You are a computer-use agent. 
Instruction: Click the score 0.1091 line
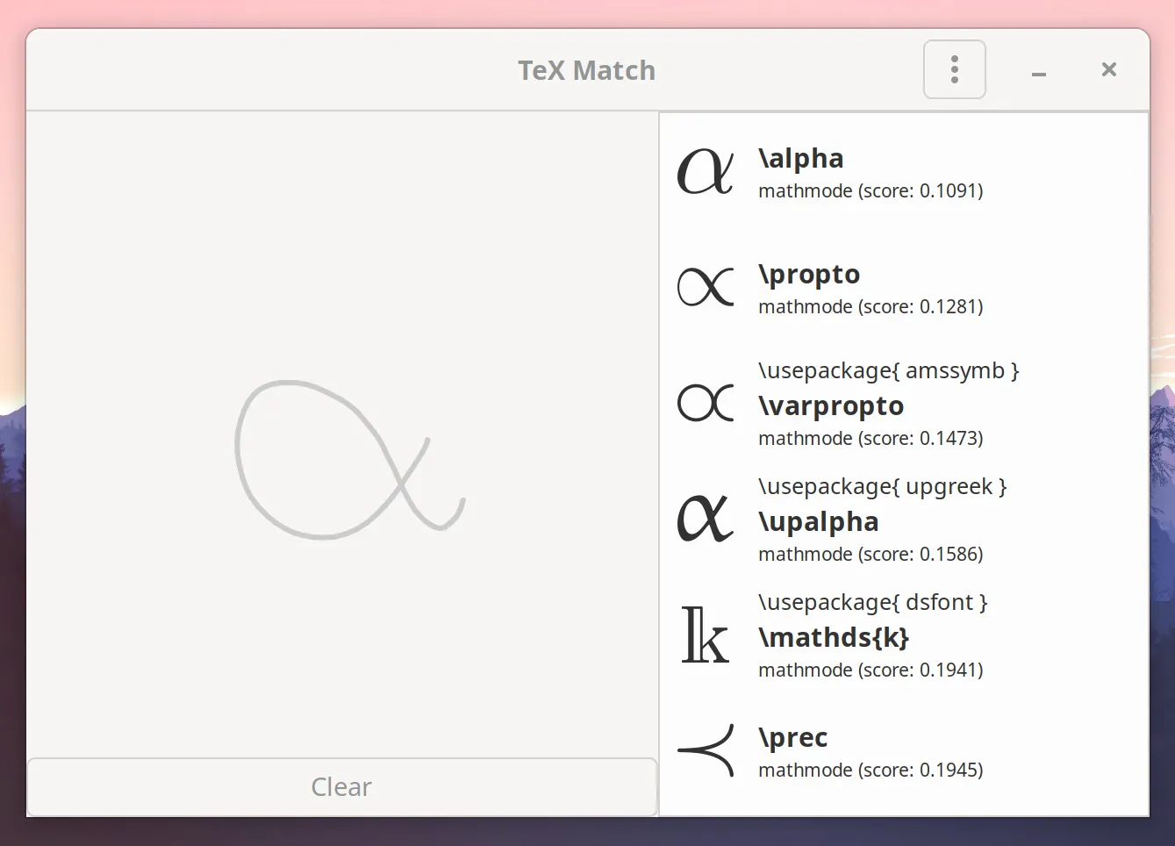[x=871, y=191]
